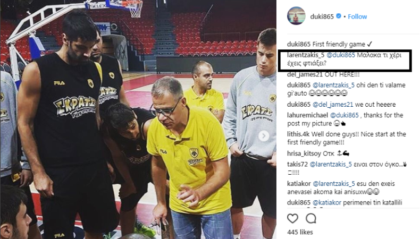Click @katiakor mention in last comment

327,202
